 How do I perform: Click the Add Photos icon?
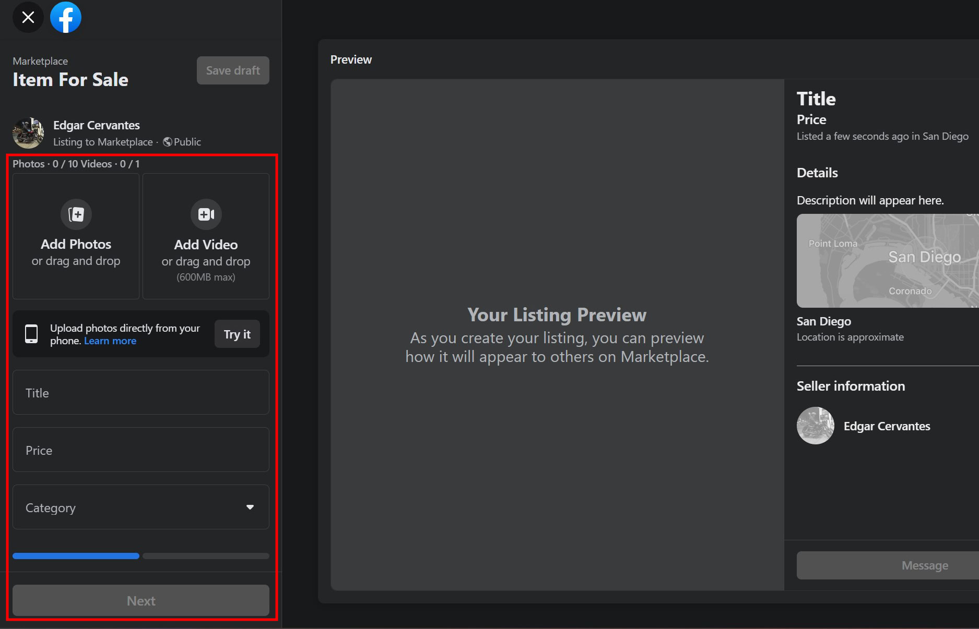coord(76,214)
